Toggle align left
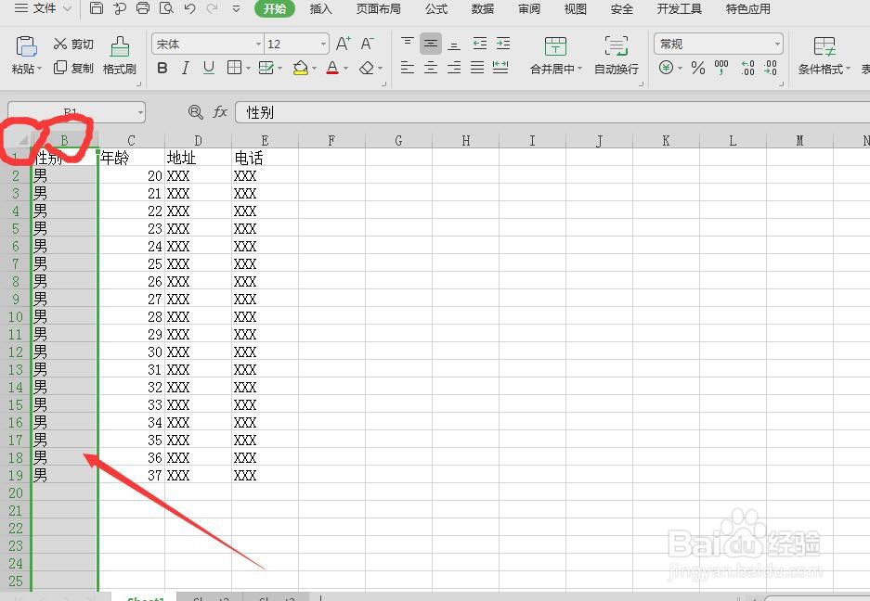Viewport: 870px width, 601px height. coord(408,68)
